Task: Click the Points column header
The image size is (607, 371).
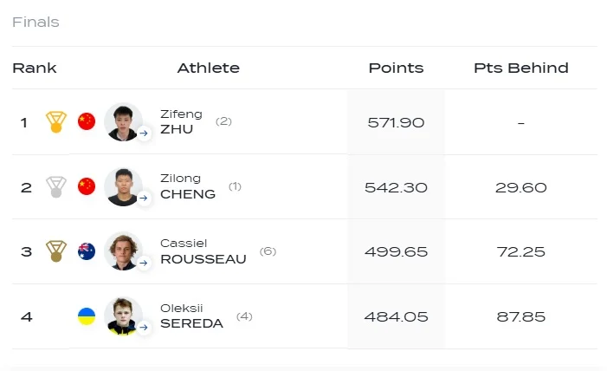Action: [x=396, y=68]
